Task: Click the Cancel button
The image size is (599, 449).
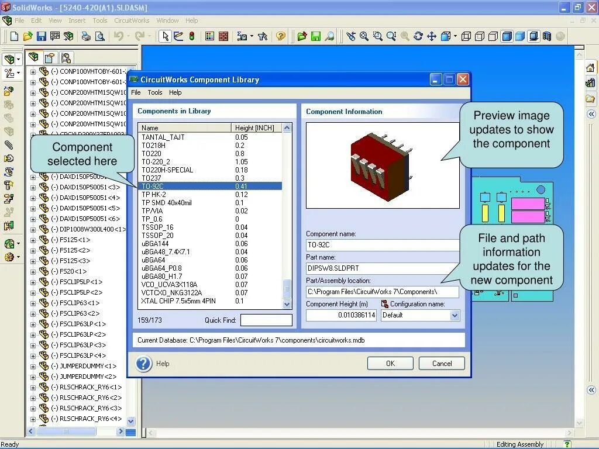Action: pyautogui.click(x=442, y=364)
